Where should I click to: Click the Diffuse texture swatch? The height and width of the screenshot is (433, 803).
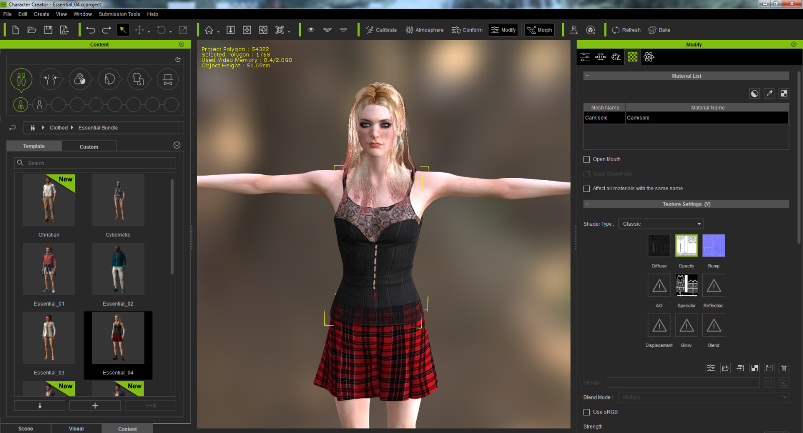tap(659, 246)
